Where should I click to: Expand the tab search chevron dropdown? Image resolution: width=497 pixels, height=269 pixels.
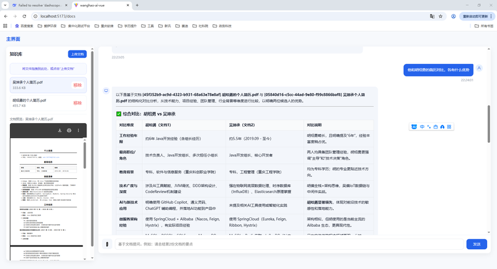[x=5, y=5]
